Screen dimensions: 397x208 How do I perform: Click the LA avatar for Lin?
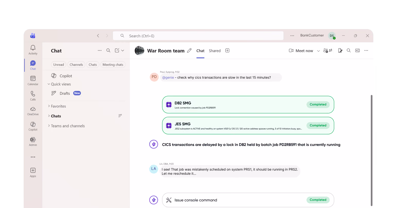(x=154, y=169)
